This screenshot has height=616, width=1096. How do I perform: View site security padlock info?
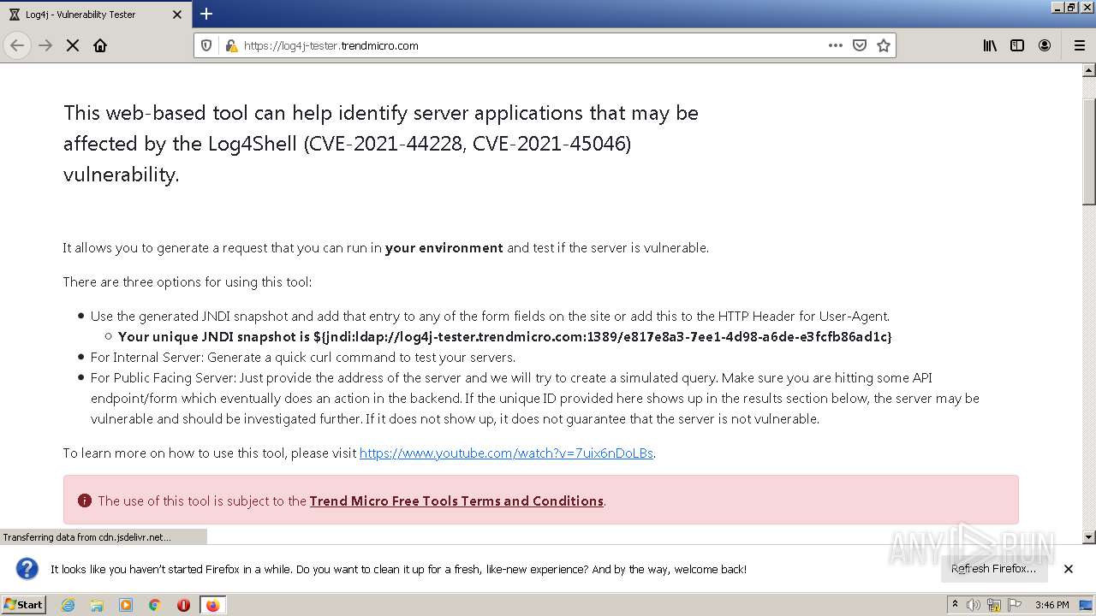coord(230,45)
